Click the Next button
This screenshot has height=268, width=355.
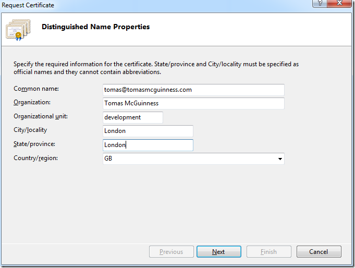[x=219, y=251]
